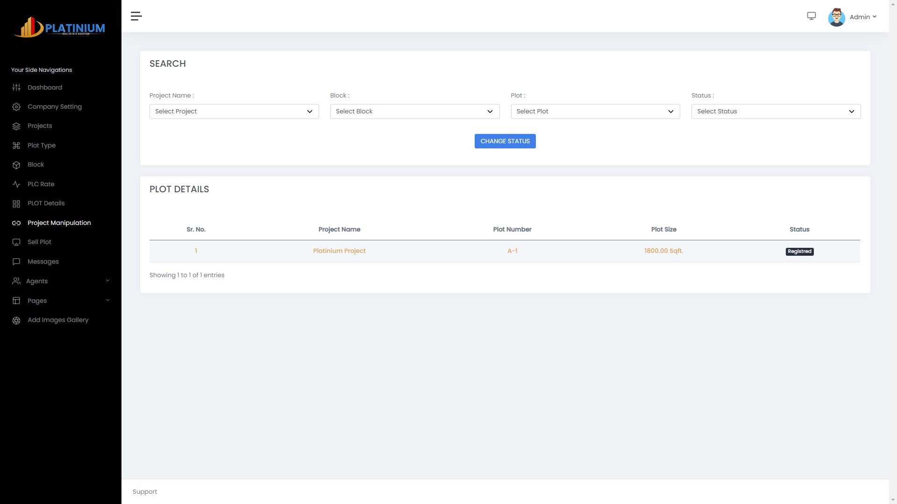Click the hamburger menu toggle icon
897x504 pixels.
(136, 16)
